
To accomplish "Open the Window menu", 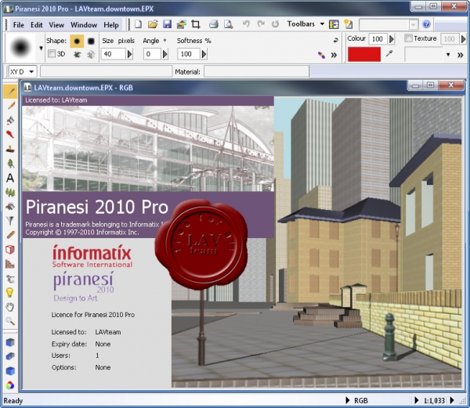I will [84, 25].
